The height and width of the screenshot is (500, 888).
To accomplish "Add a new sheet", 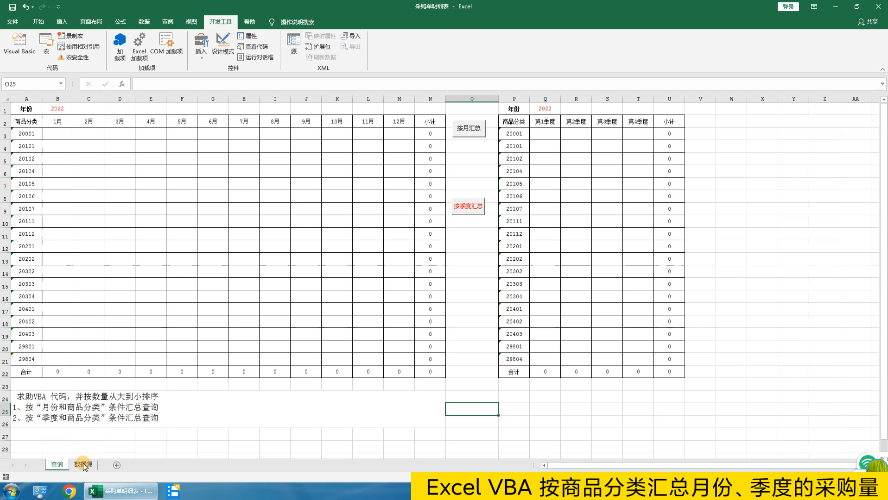I will pyautogui.click(x=117, y=465).
